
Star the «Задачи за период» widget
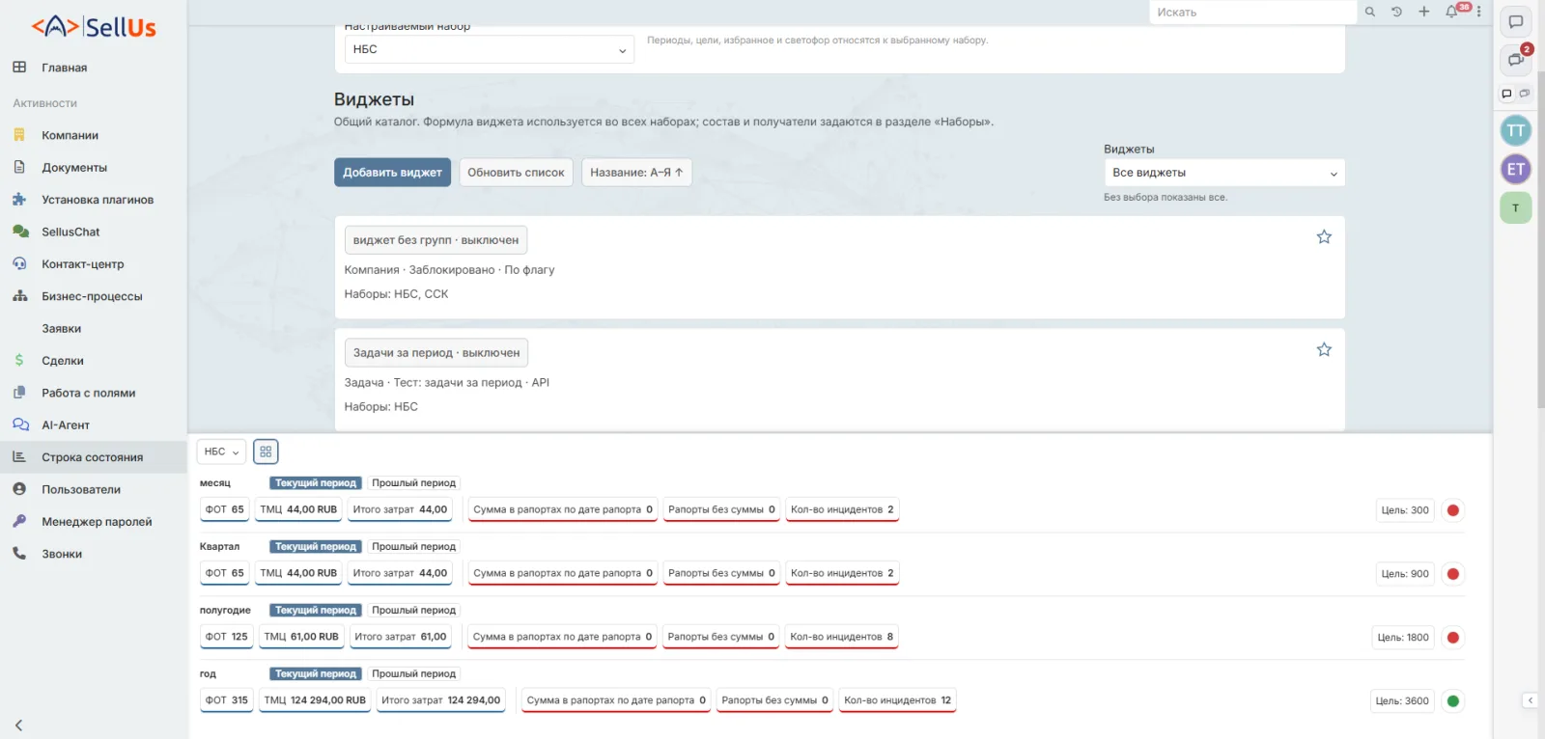point(1324,350)
